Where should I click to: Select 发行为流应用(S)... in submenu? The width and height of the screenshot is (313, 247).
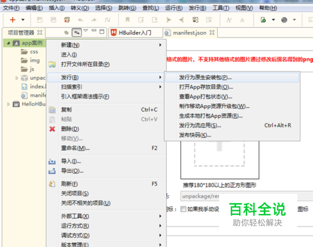pyautogui.click(x=232, y=126)
